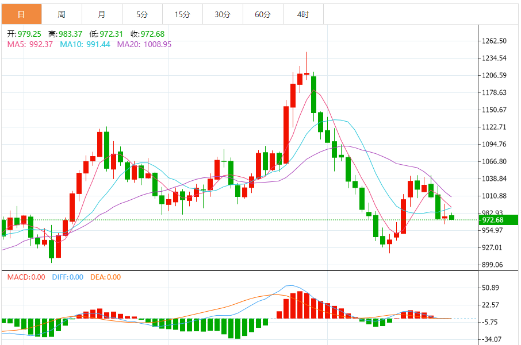This screenshot has width=521, height=345.
Task: Click the 1150.67 price axis label
Action: point(494,110)
